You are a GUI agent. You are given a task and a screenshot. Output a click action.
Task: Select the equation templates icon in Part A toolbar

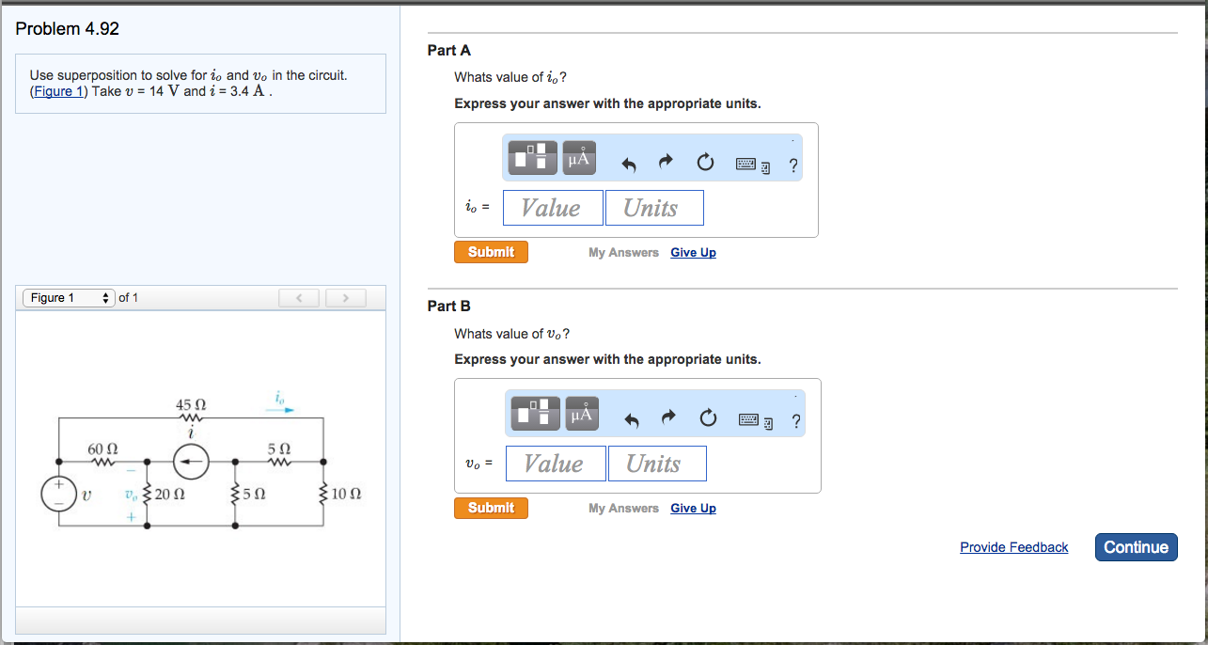pos(531,157)
